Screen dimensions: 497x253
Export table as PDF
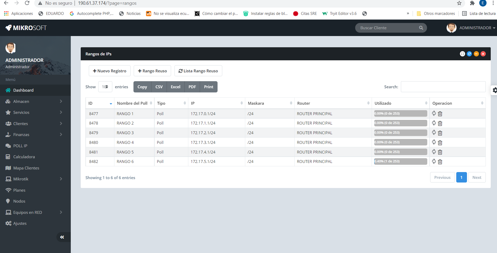[192, 87]
